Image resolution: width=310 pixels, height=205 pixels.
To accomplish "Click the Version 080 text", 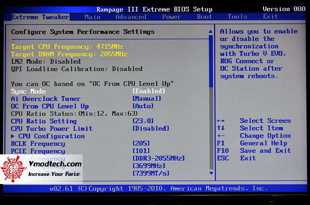I will pos(284,9).
